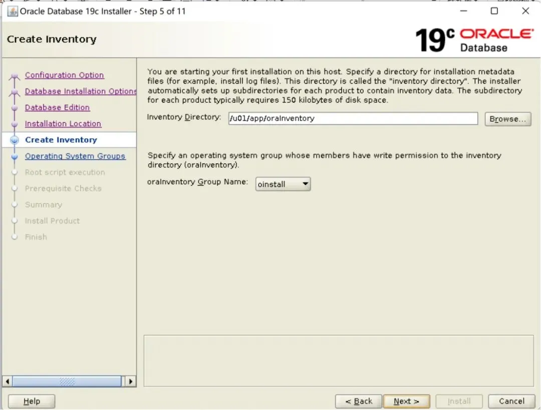This screenshot has width=541, height=410.
Task: Click the message area text box
Action: tap(339, 361)
